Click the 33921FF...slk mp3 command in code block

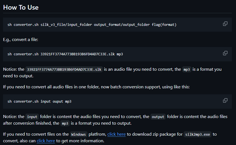pyautogui.click(x=65, y=54)
